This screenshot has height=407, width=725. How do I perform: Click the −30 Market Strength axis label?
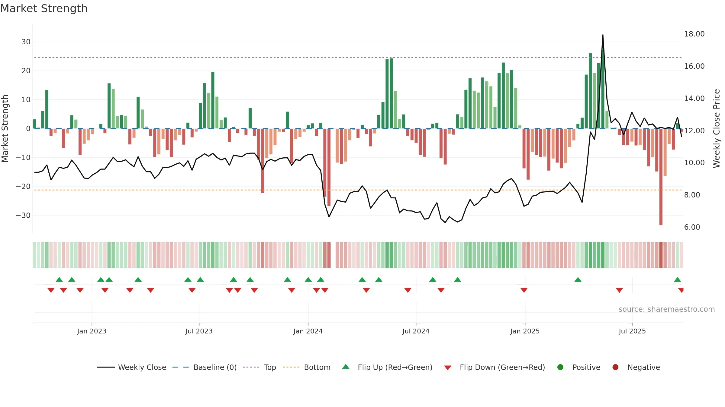click(x=23, y=216)
